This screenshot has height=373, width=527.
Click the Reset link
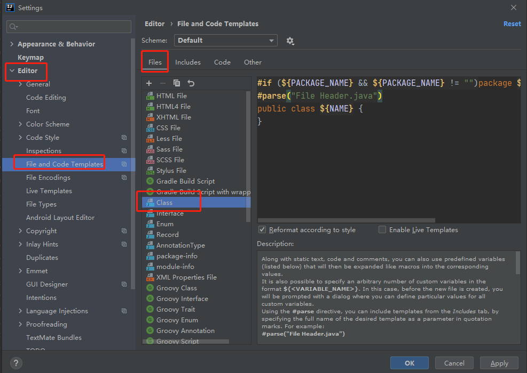coord(512,24)
